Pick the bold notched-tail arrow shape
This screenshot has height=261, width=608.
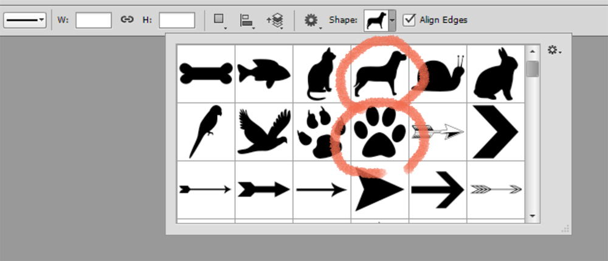tap(264, 190)
